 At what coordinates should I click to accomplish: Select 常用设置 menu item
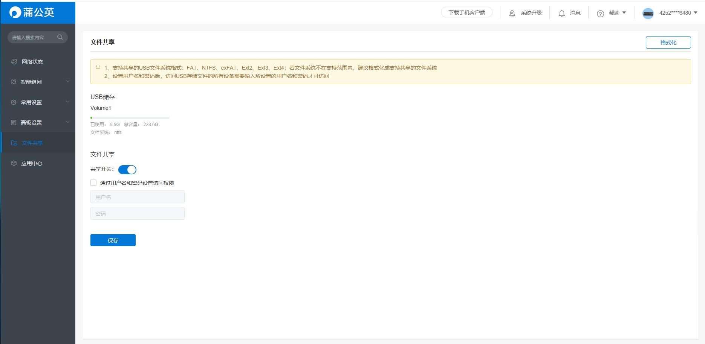(38, 102)
